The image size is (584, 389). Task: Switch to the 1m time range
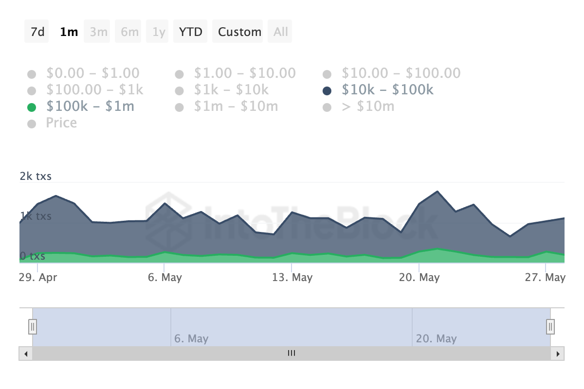coord(69,32)
